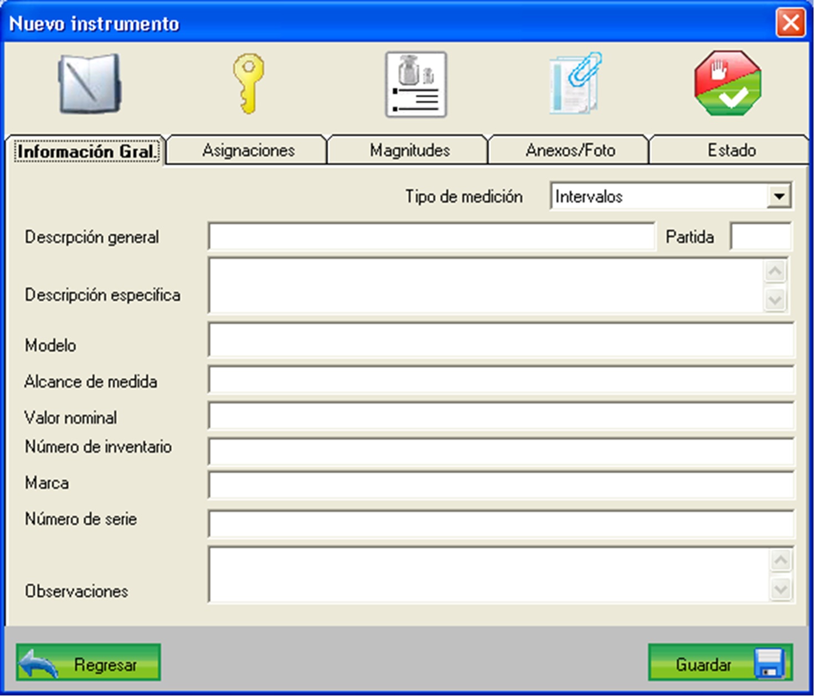Close the Nuevo instrumento window
Image resolution: width=814 pixels, height=696 pixels.
[790, 23]
